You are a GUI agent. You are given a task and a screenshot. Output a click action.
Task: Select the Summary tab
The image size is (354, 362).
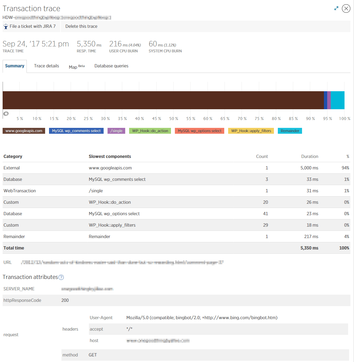pos(14,66)
